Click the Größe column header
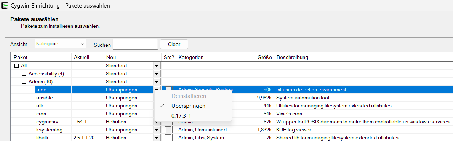 (x=259, y=58)
